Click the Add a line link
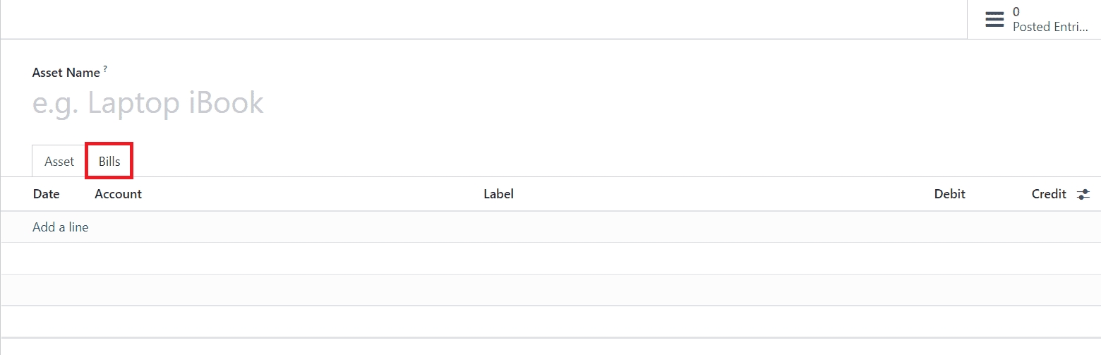This screenshot has height=355, width=1101. pyautogui.click(x=61, y=227)
